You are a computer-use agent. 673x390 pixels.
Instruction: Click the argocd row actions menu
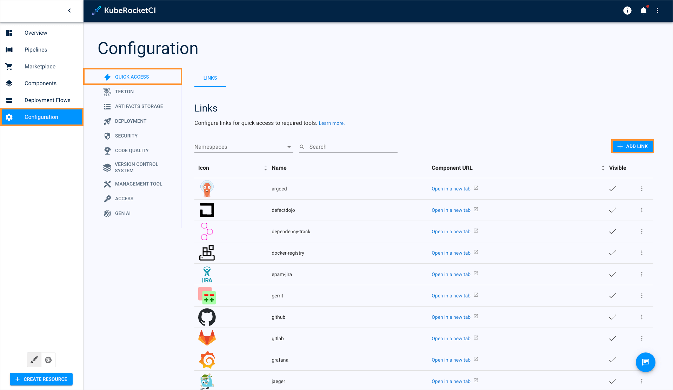pyautogui.click(x=641, y=189)
